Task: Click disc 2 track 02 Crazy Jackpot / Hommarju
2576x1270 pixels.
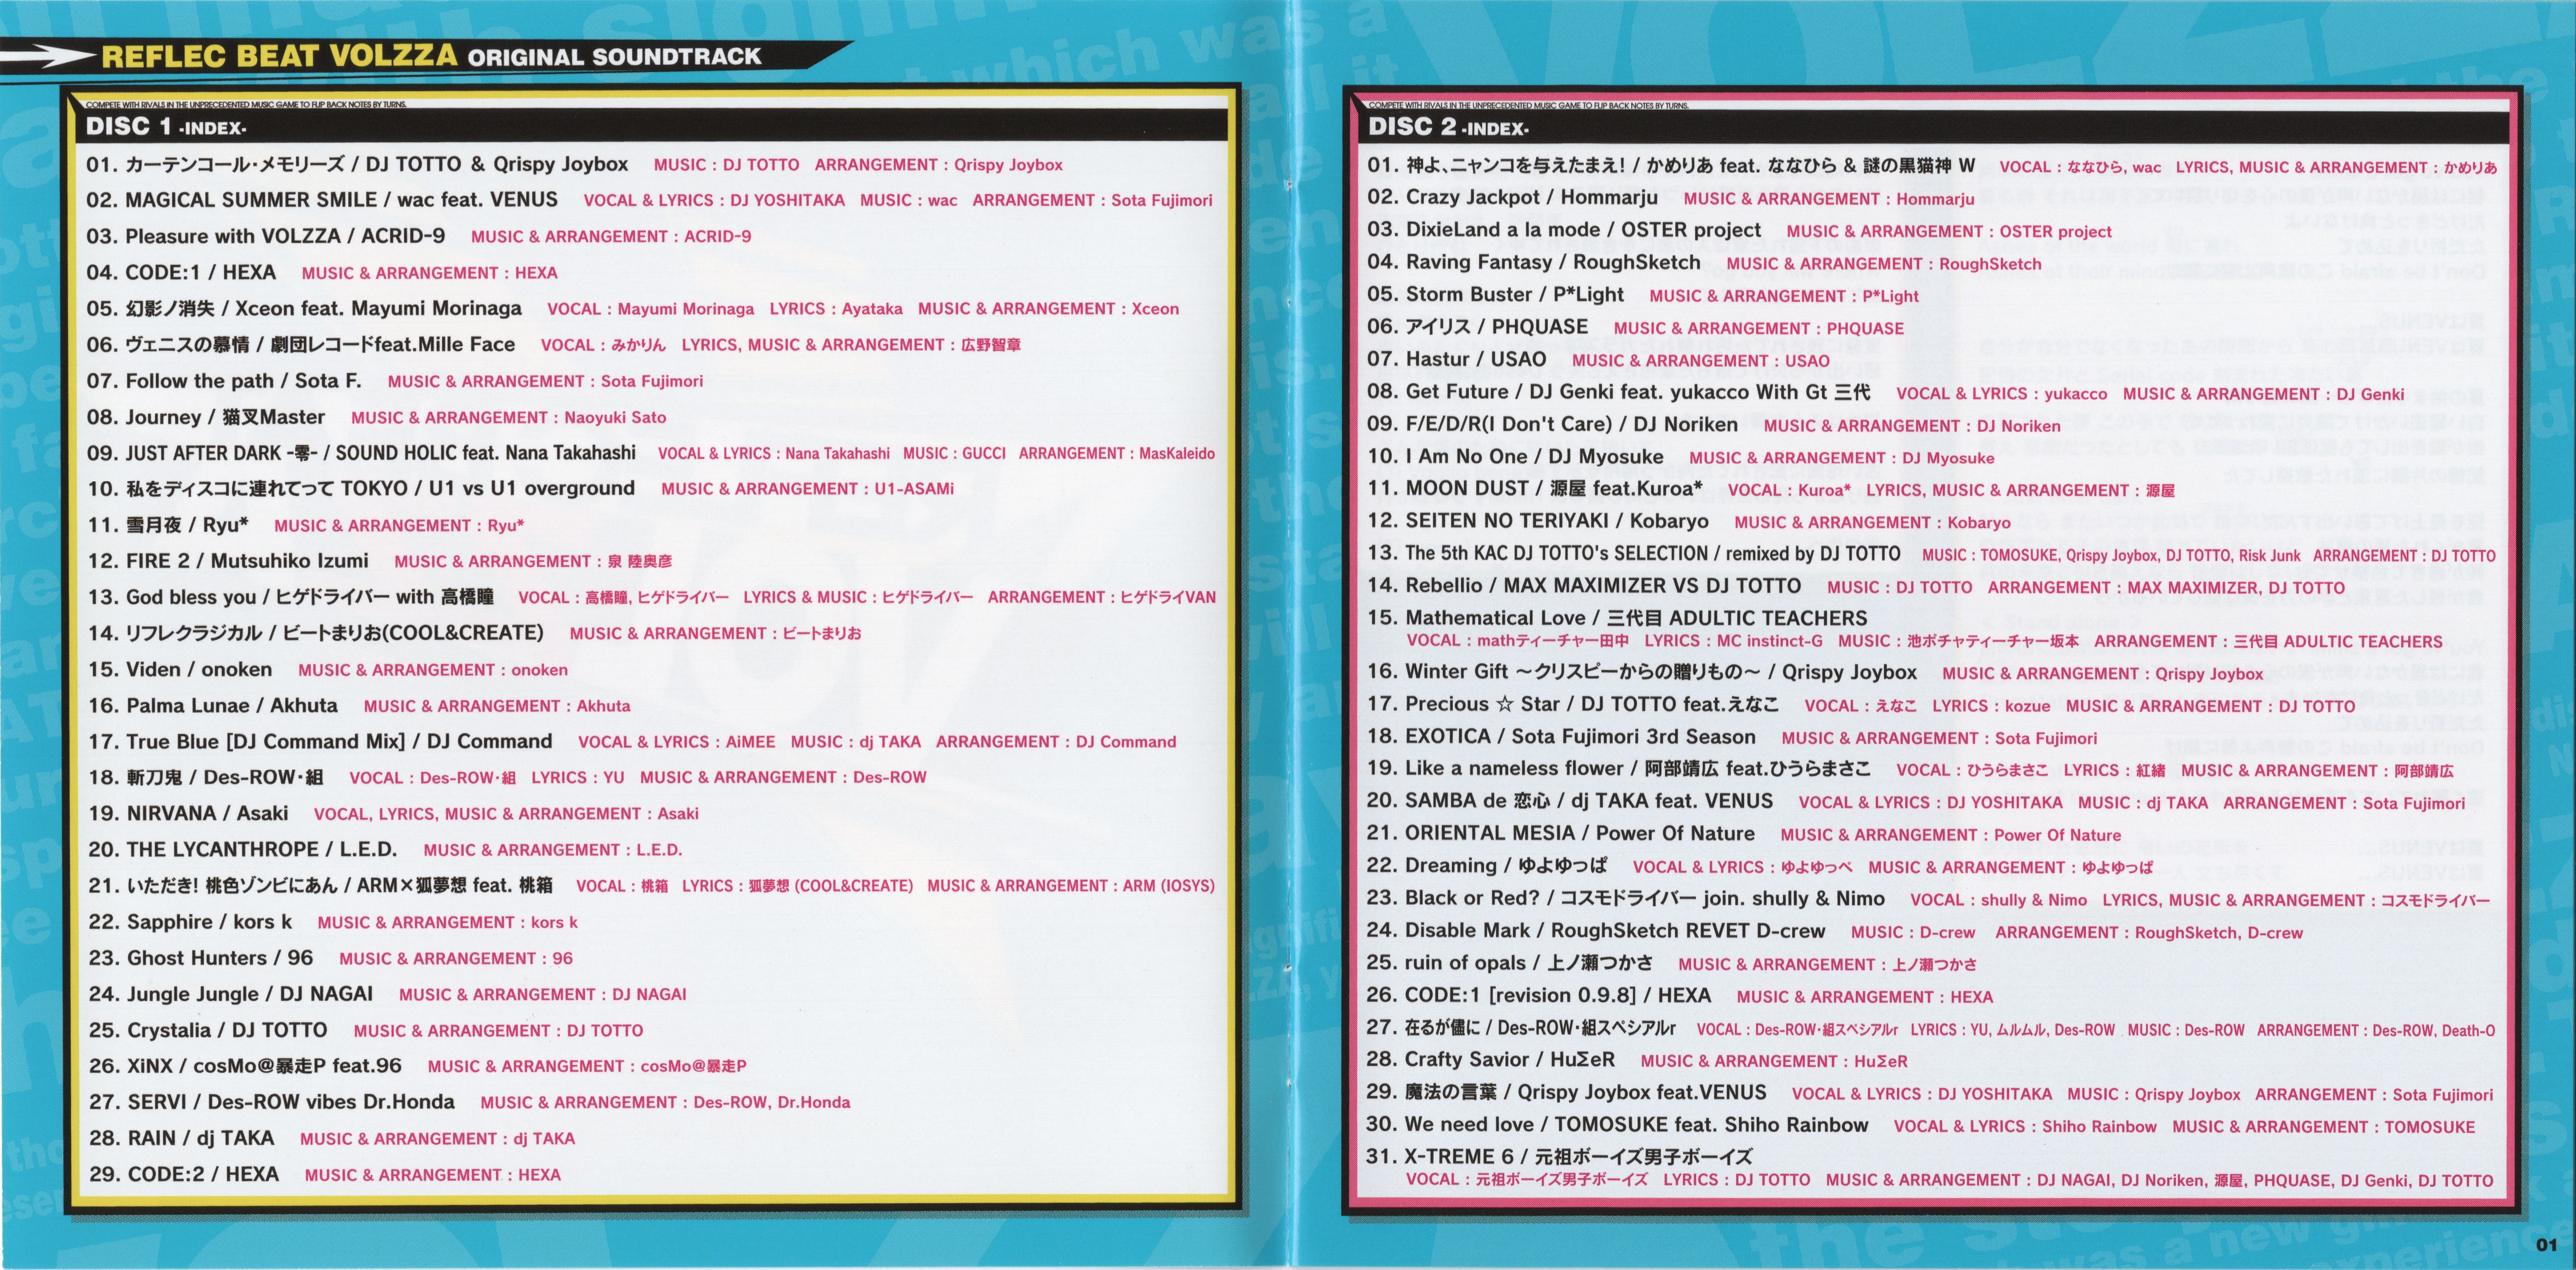Action: [1512, 198]
